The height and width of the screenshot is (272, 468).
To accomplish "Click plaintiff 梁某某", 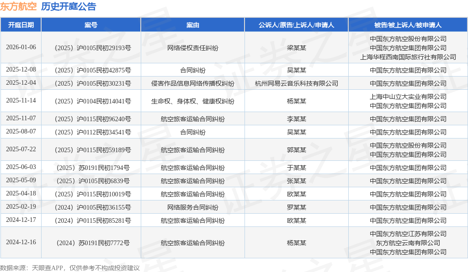I will (x=296, y=48).
